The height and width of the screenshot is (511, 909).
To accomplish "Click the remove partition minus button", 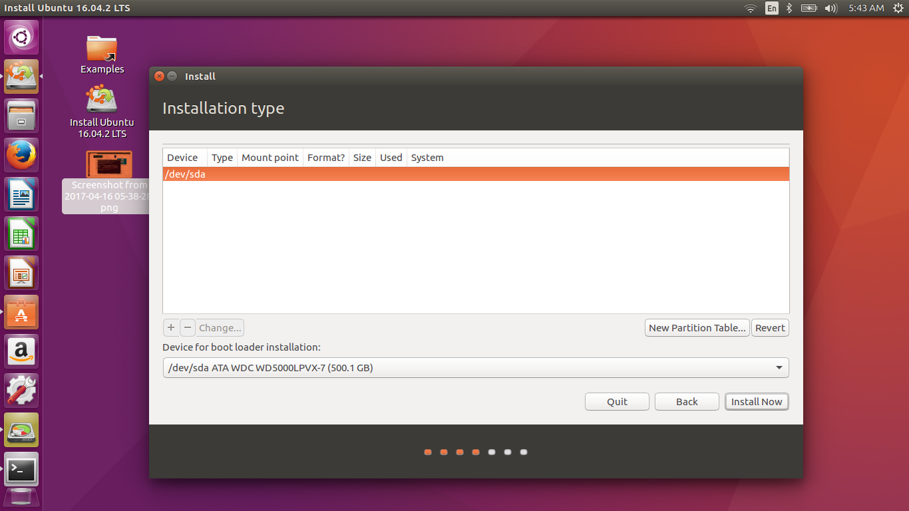I will [188, 327].
